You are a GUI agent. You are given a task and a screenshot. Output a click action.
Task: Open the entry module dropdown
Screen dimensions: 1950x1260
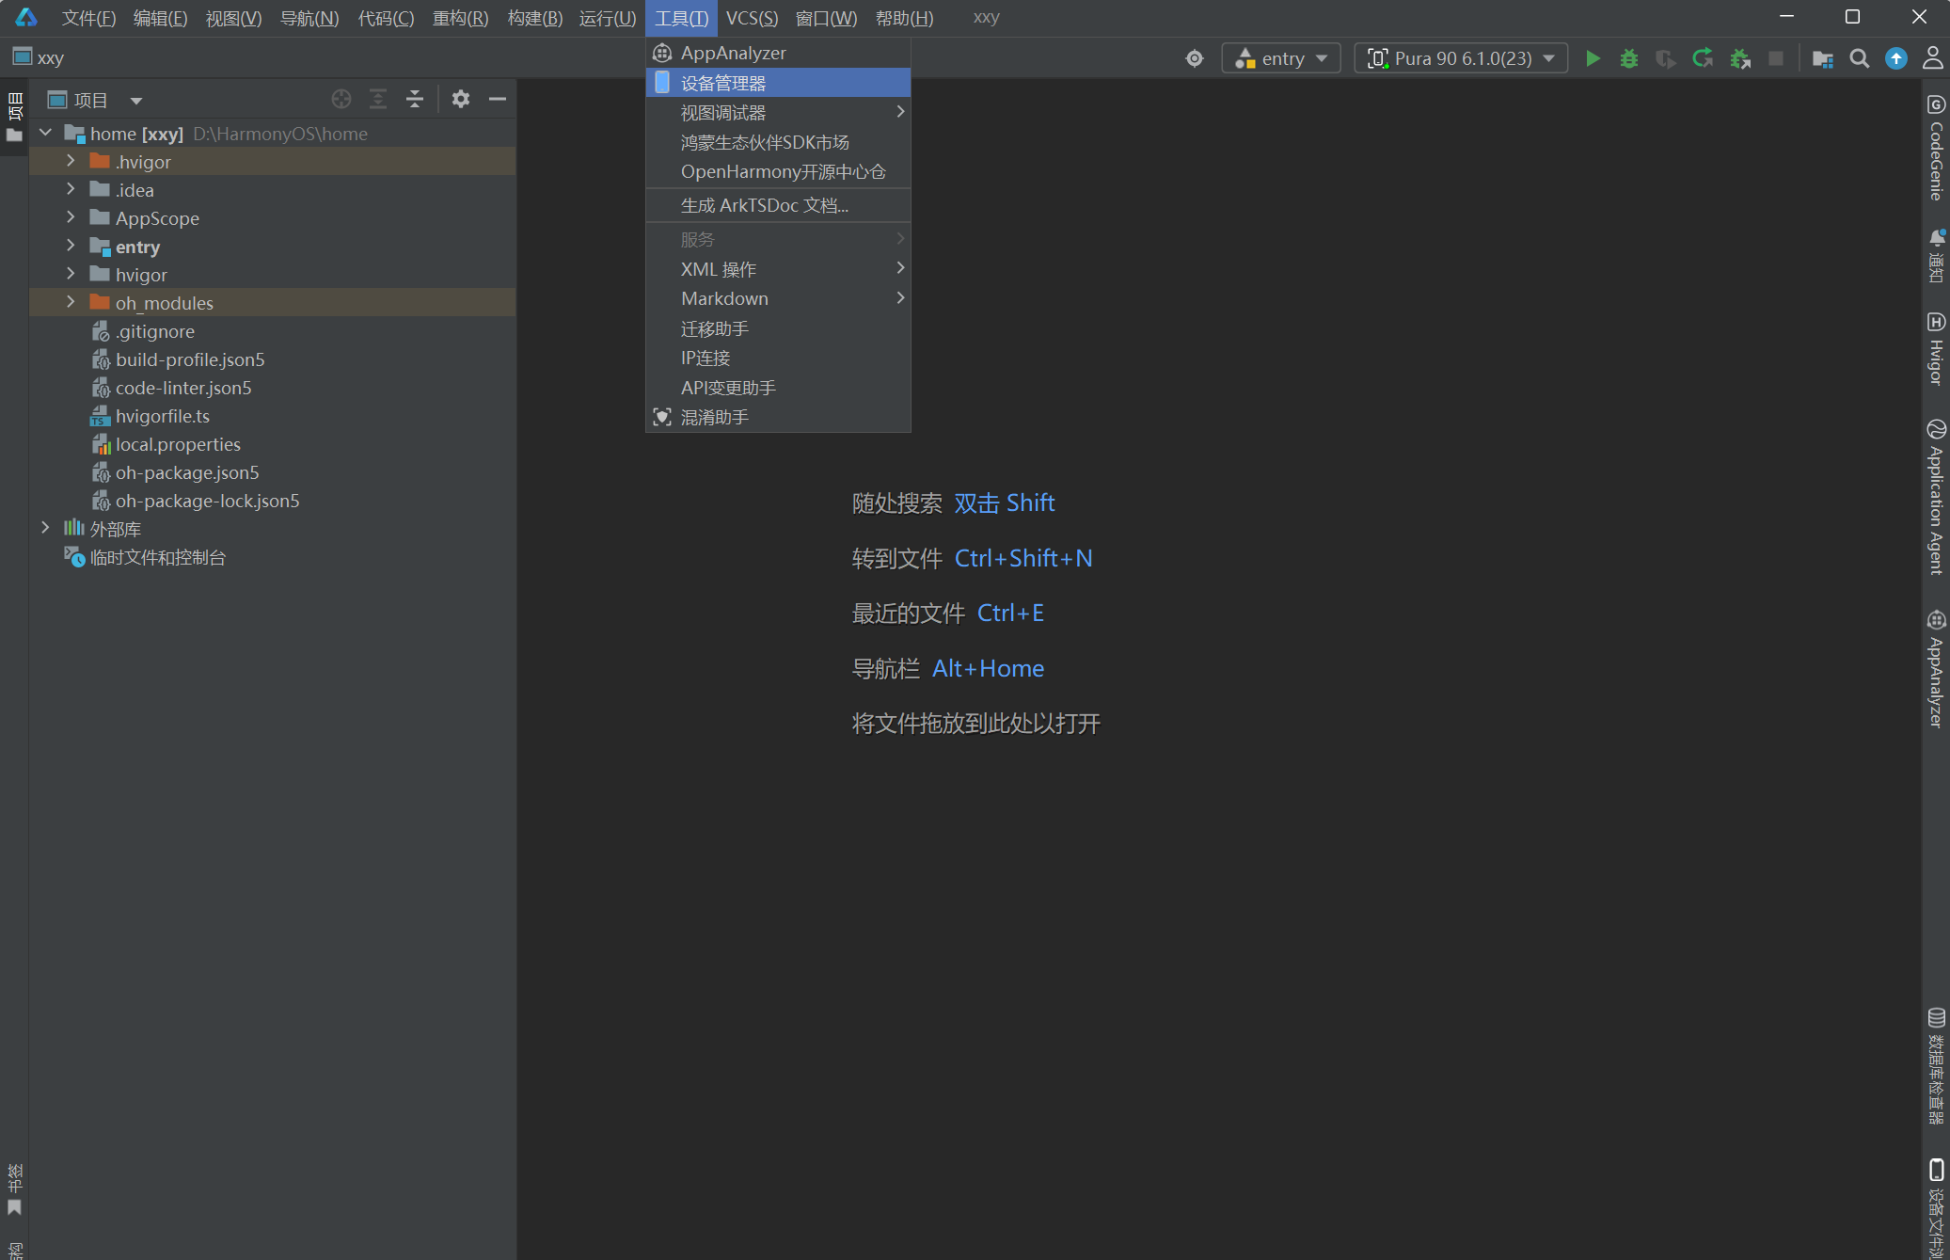click(x=1281, y=58)
